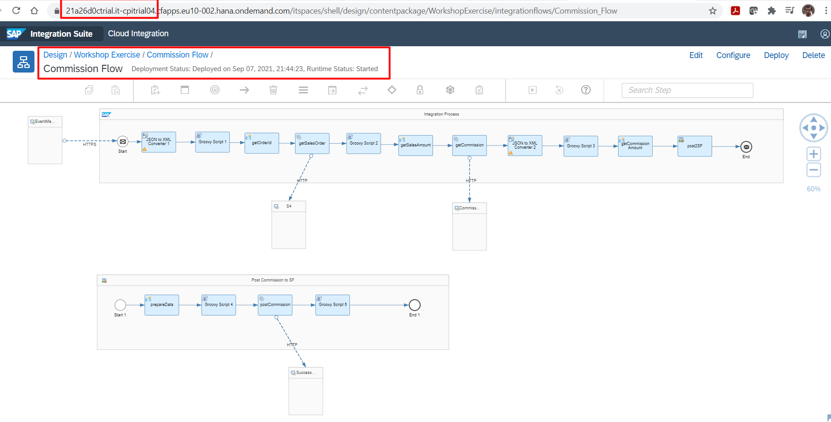Select the End message event

click(746, 147)
